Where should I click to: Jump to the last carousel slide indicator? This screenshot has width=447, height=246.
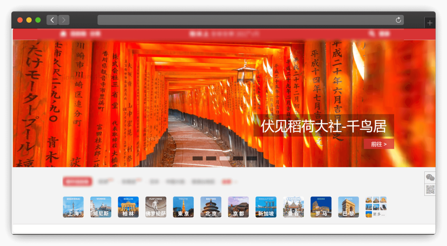pyautogui.click(x=252, y=158)
